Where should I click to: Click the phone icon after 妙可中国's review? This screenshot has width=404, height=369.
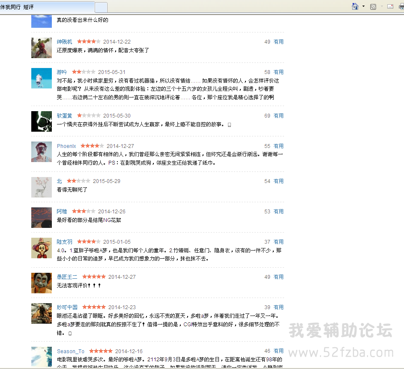tap(70, 333)
